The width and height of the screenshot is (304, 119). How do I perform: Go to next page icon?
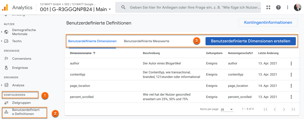[x=284, y=109]
